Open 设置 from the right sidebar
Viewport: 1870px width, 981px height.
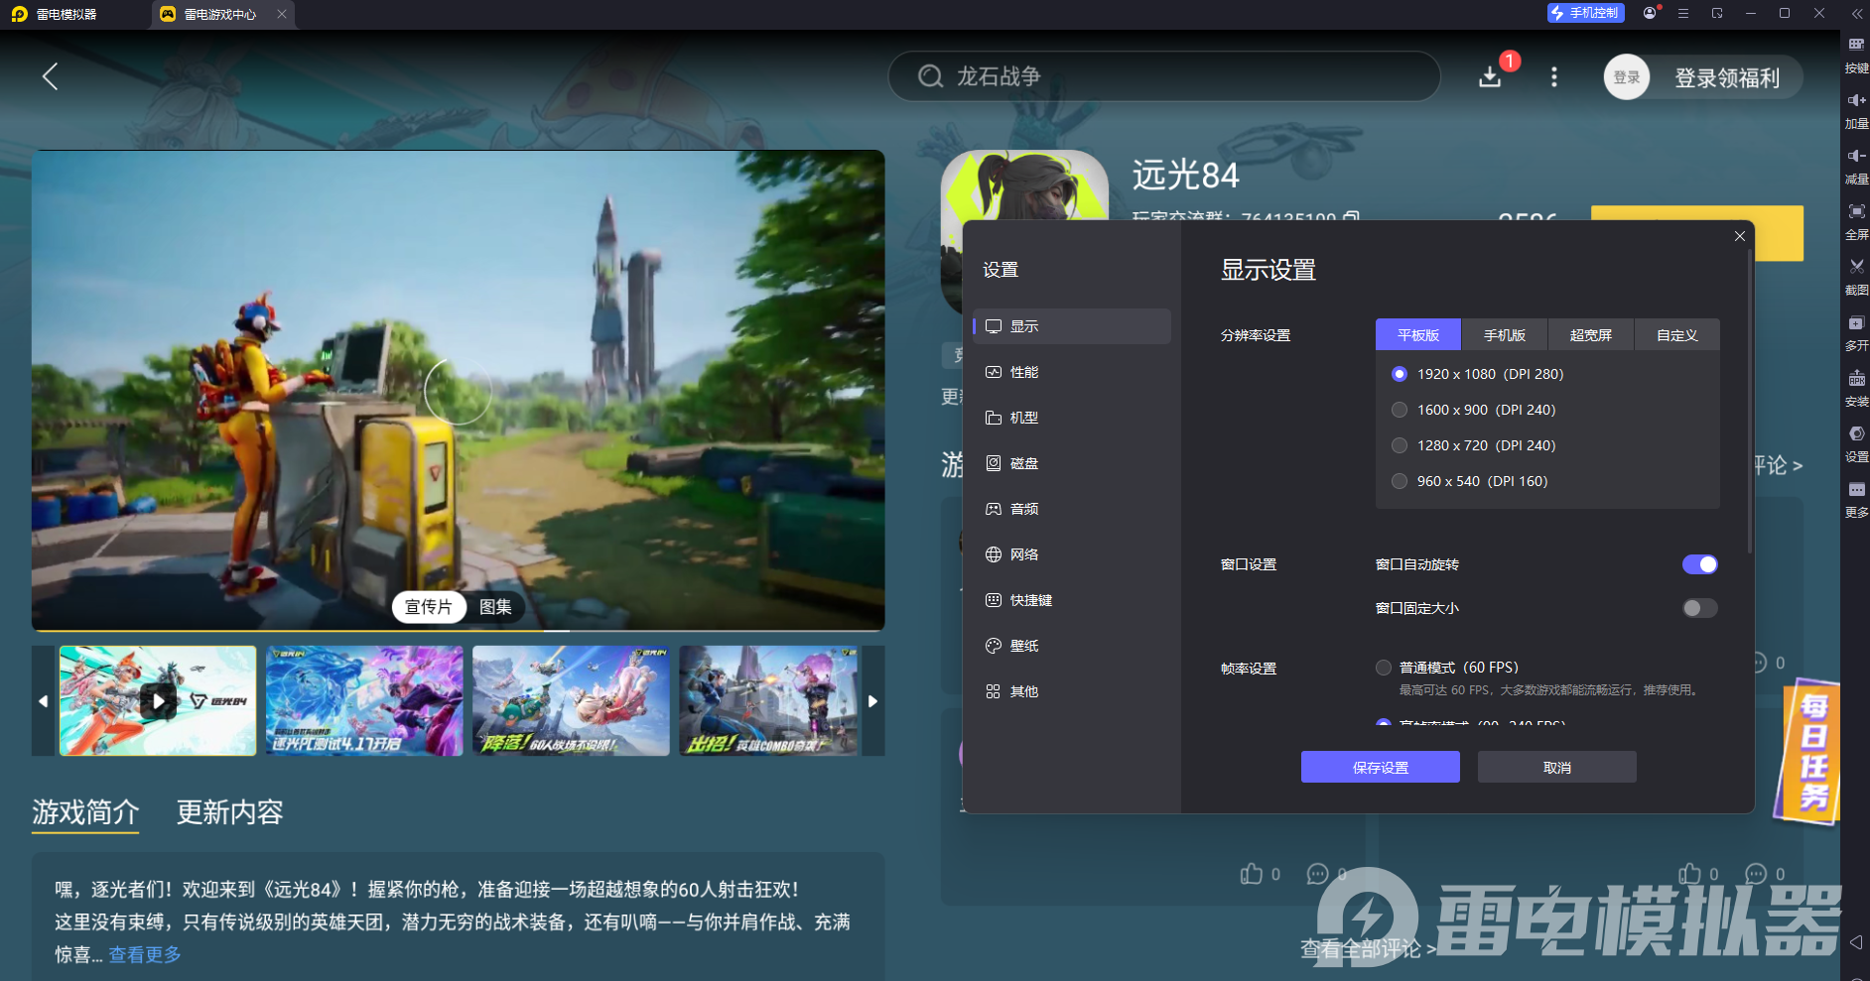pyautogui.click(x=1856, y=443)
